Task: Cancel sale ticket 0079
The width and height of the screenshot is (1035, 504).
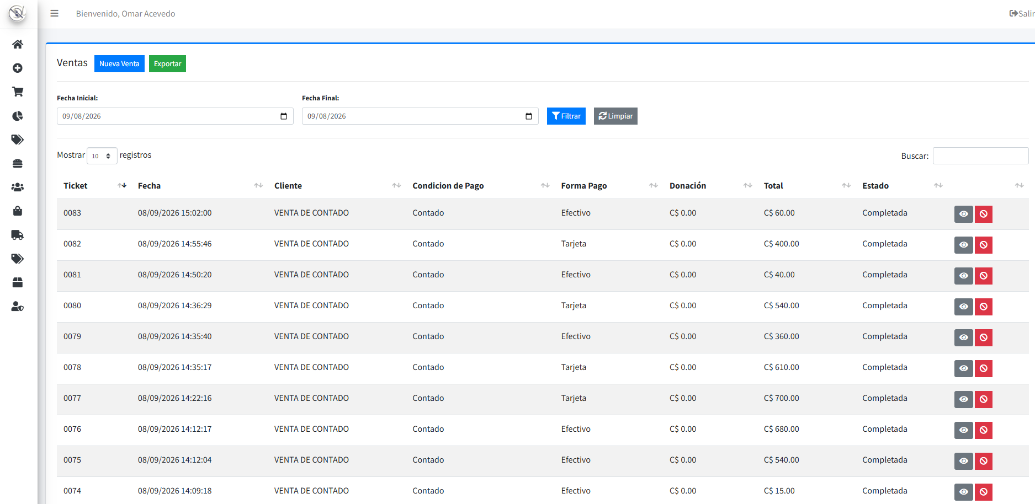Action: (x=984, y=337)
